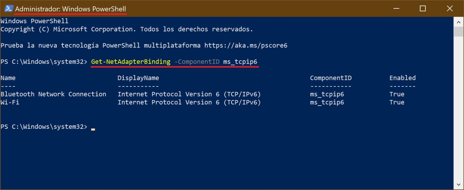This screenshot has width=464, height=190.
Task: Click the scrollbar down arrow
Action: [x=459, y=184]
